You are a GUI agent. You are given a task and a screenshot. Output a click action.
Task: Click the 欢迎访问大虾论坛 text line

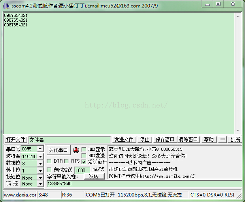point(148,156)
